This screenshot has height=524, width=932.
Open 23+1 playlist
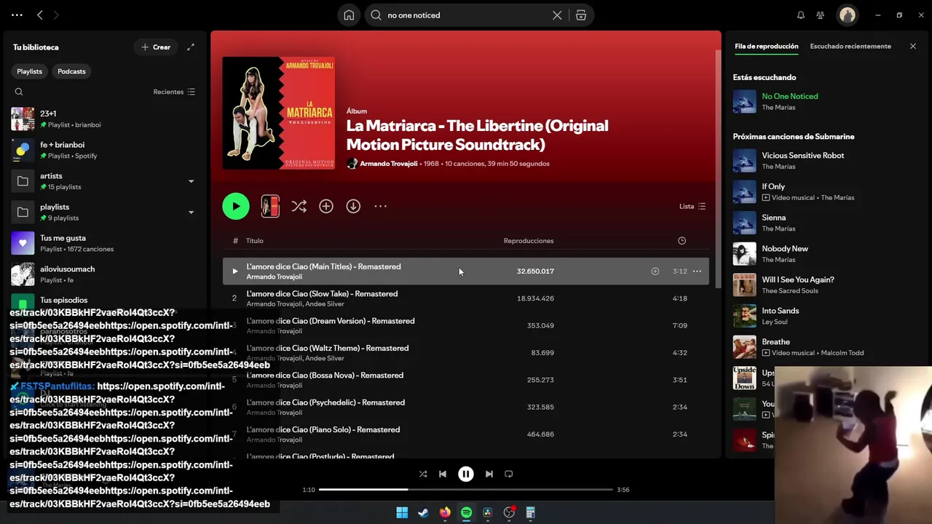(104, 119)
